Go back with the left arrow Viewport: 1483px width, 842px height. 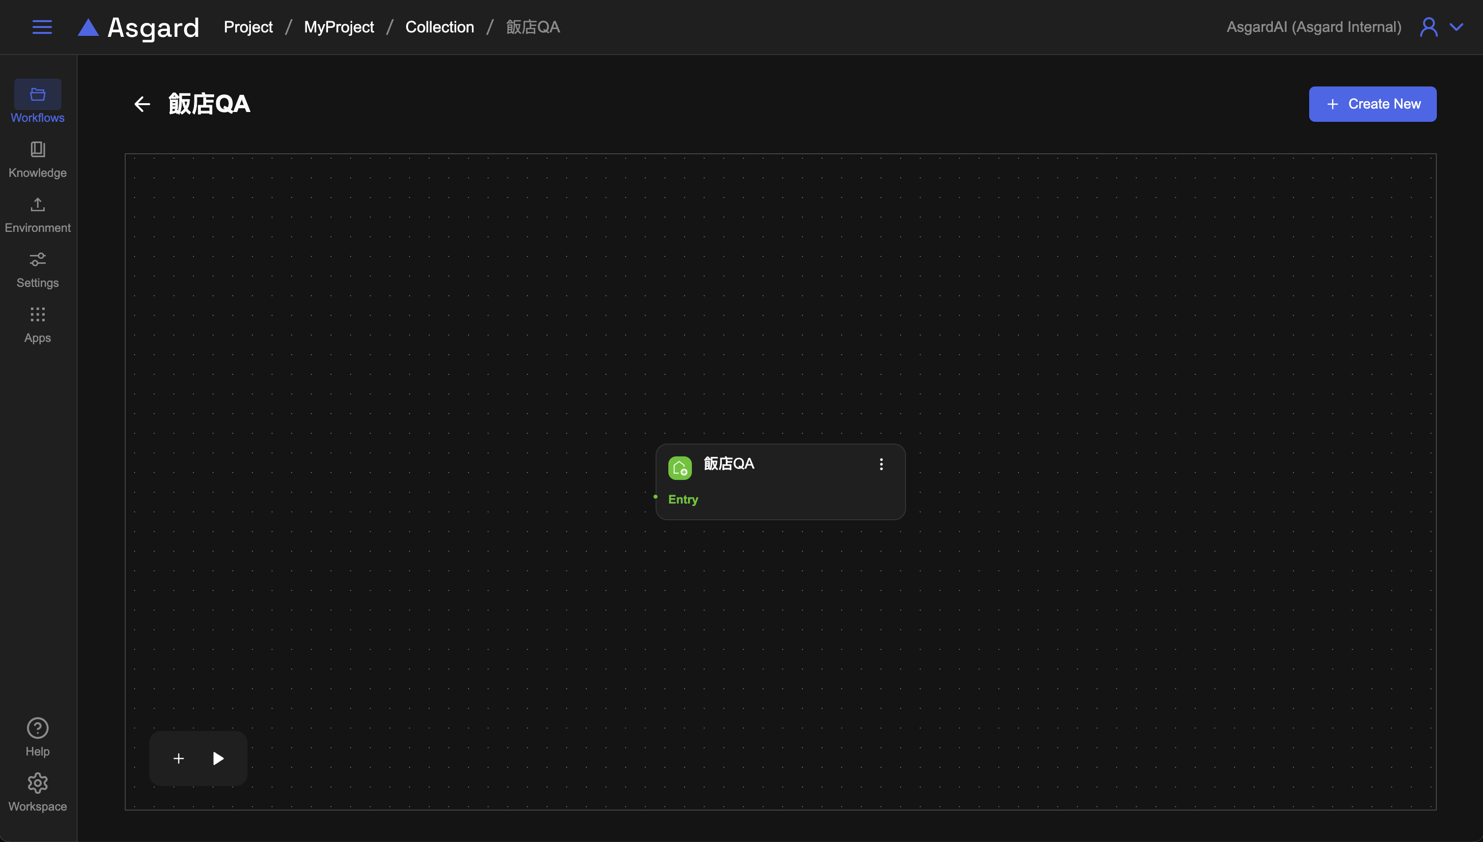141,104
